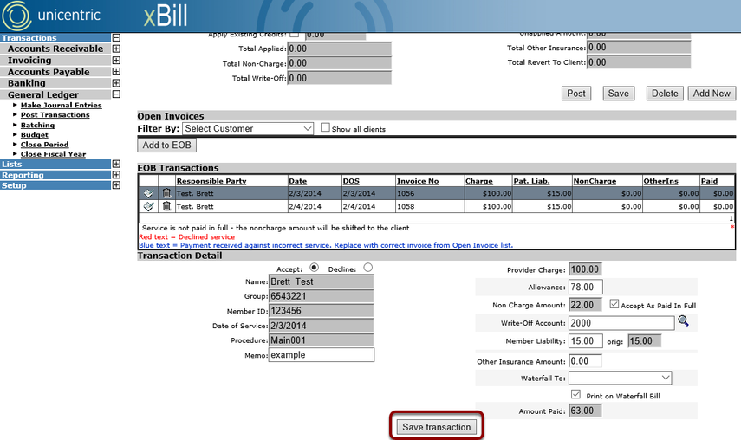Collapse the Transactions section

(116, 37)
